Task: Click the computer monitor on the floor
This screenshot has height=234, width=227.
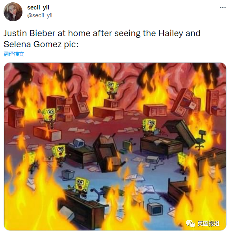Action: pyautogui.click(x=155, y=208)
